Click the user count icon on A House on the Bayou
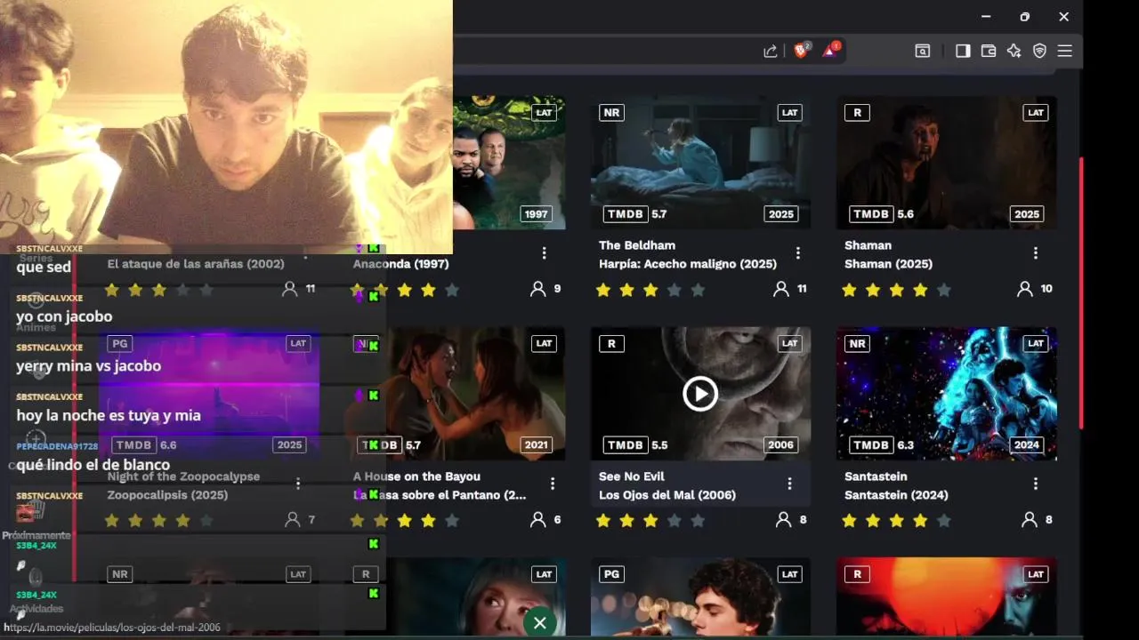Image resolution: width=1139 pixels, height=640 pixels. 537,519
